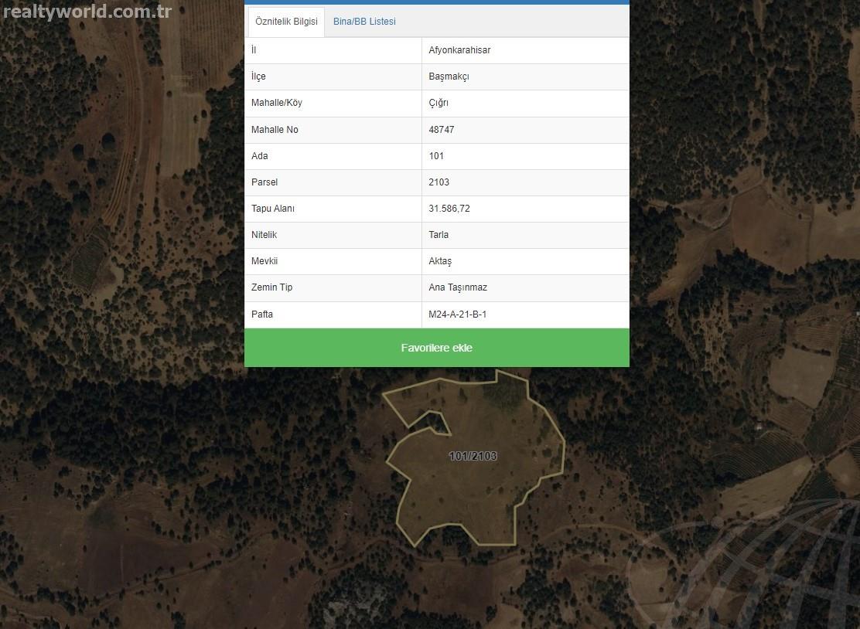Click the Tapu Alanı row label
Image resolution: width=860 pixels, height=629 pixels.
[272, 208]
